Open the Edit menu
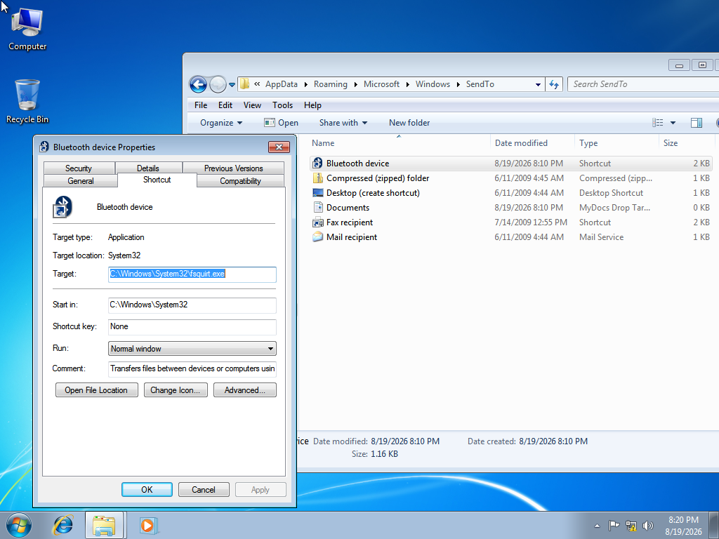 [225, 105]
